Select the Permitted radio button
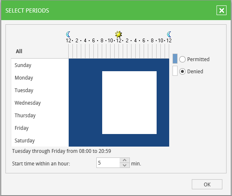 point(182,59)
